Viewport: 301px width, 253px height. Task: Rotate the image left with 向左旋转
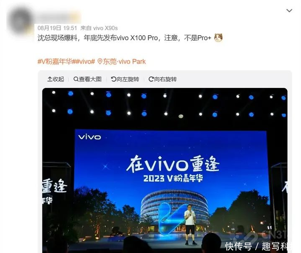point(125,79)
